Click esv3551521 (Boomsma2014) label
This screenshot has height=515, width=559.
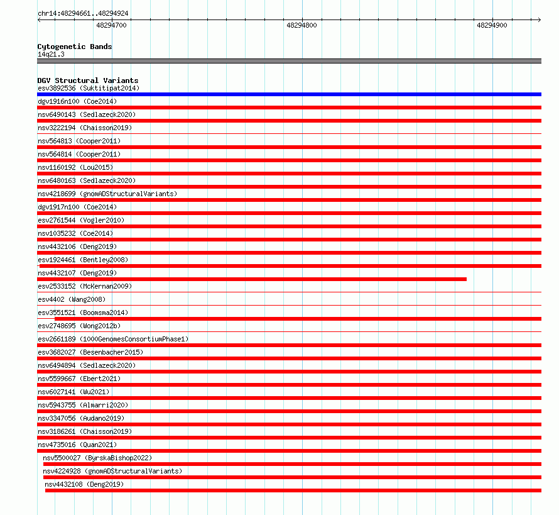click(83, 313)
